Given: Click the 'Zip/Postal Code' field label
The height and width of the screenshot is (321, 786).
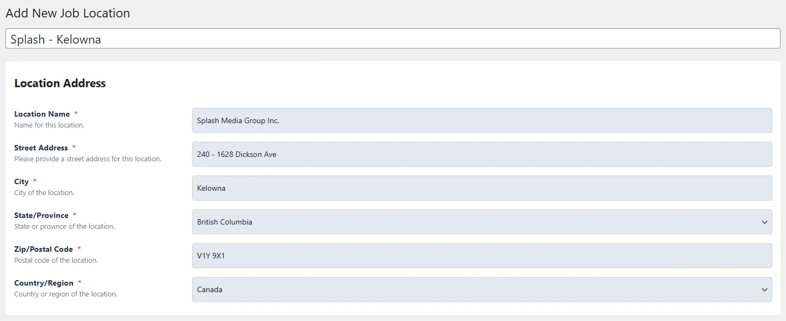Looking at the screenshot, I should (x=44, y=249).
